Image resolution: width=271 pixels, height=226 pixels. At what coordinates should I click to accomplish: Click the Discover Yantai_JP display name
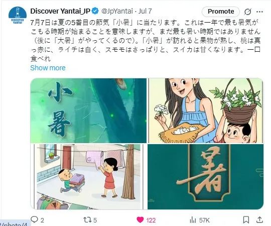click(x=60, y=11)
